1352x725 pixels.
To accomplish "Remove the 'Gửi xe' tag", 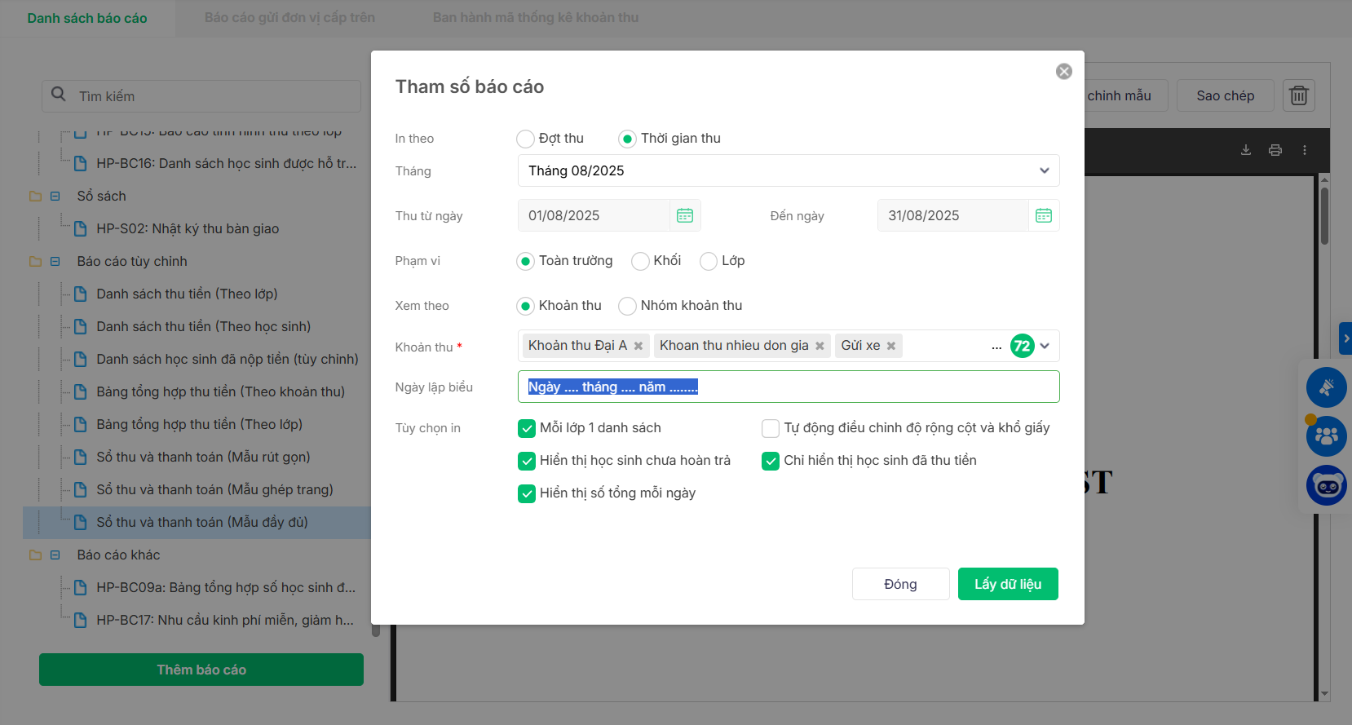I will point(891,346).
